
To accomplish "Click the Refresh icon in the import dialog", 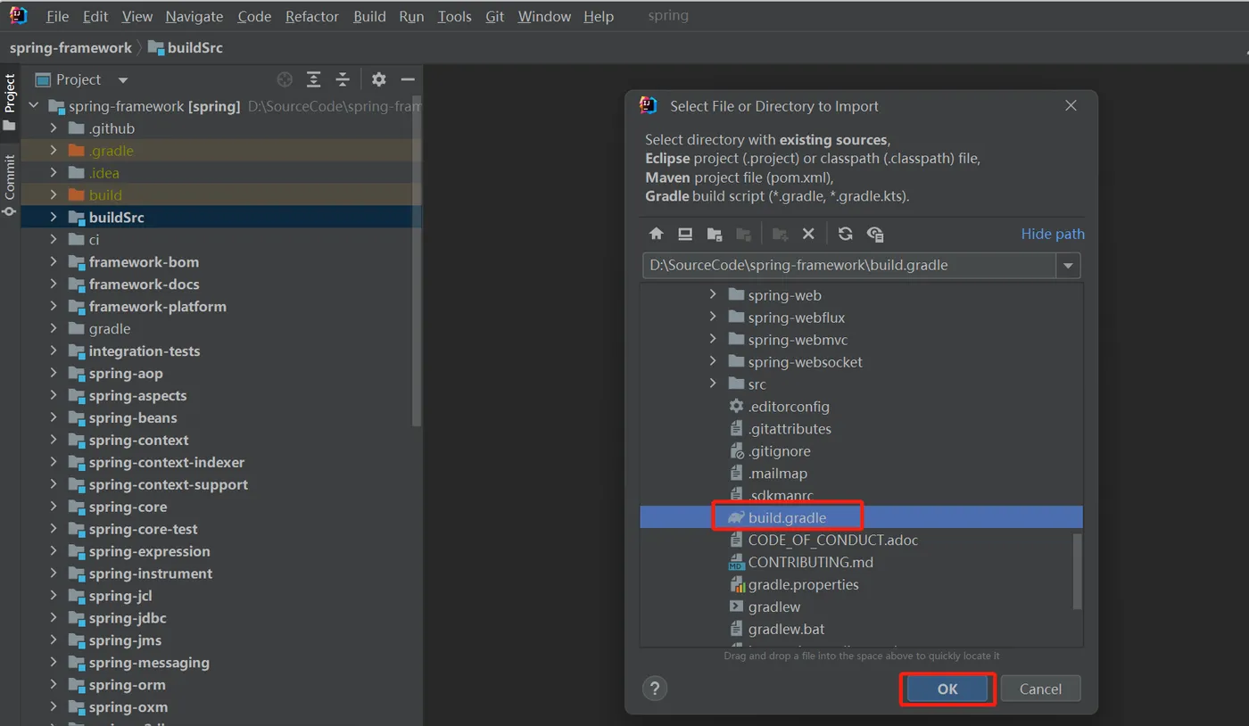I will (846, 234).
